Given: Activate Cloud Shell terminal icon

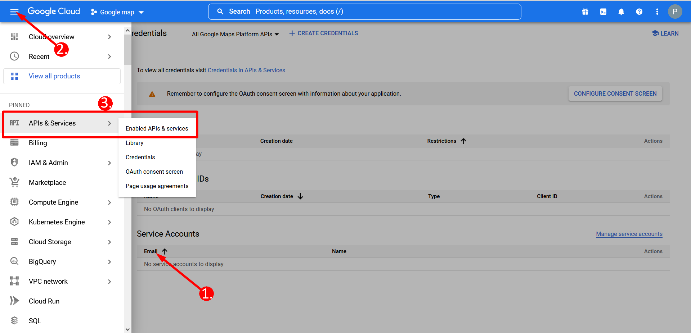Looking at the screenshot, I should pyautogui.click(x=603, y=12).
